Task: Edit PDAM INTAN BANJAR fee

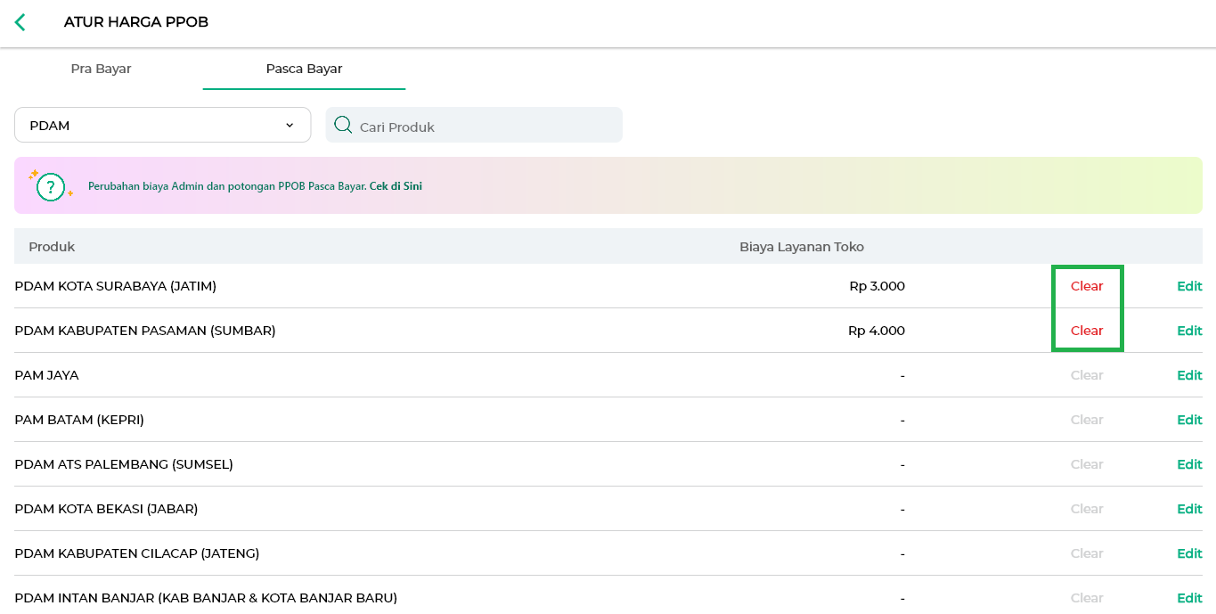Action: 1189,598
